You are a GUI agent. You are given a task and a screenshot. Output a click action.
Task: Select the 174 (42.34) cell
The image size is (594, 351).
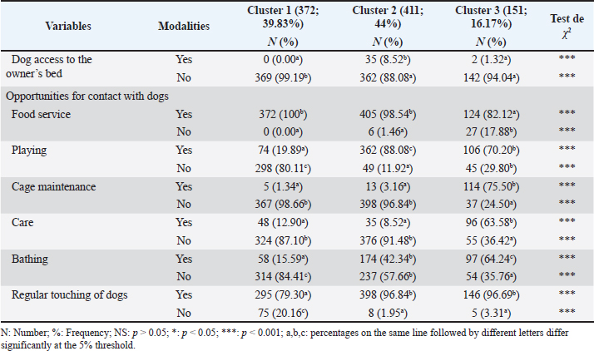383,258
